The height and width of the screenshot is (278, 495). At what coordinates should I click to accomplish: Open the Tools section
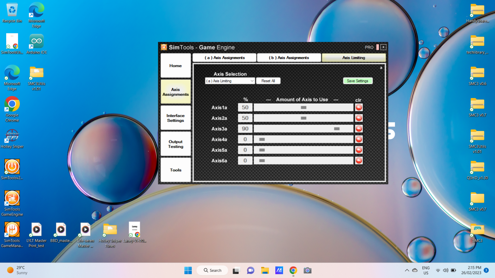pos(176,170)
